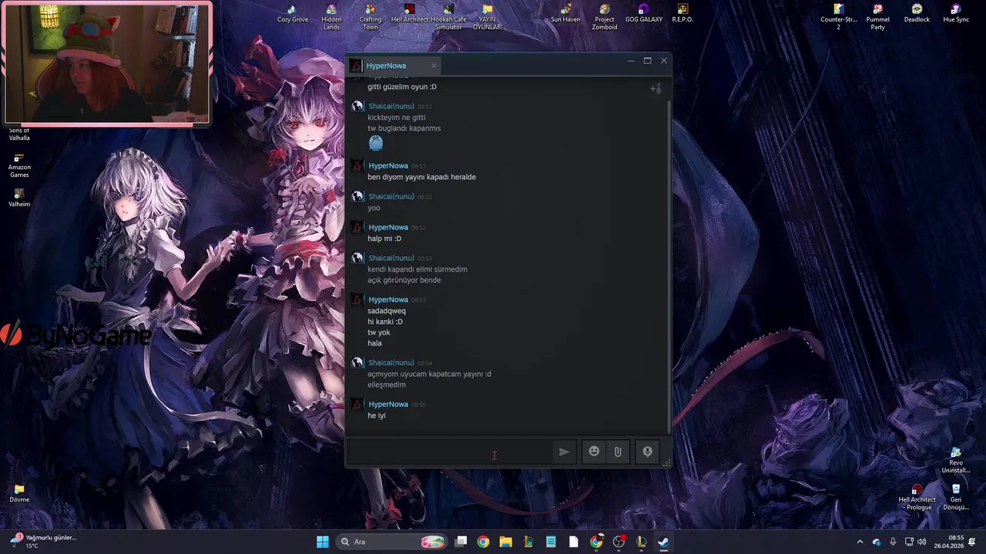Open the Revo Uninstaller desktop shortcut
The image size is (986, 554).
(x=956, y=461)
